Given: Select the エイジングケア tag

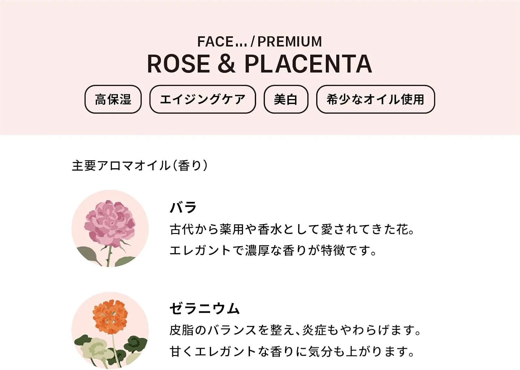Looking at the screenshot, I should tap(202, 99).
